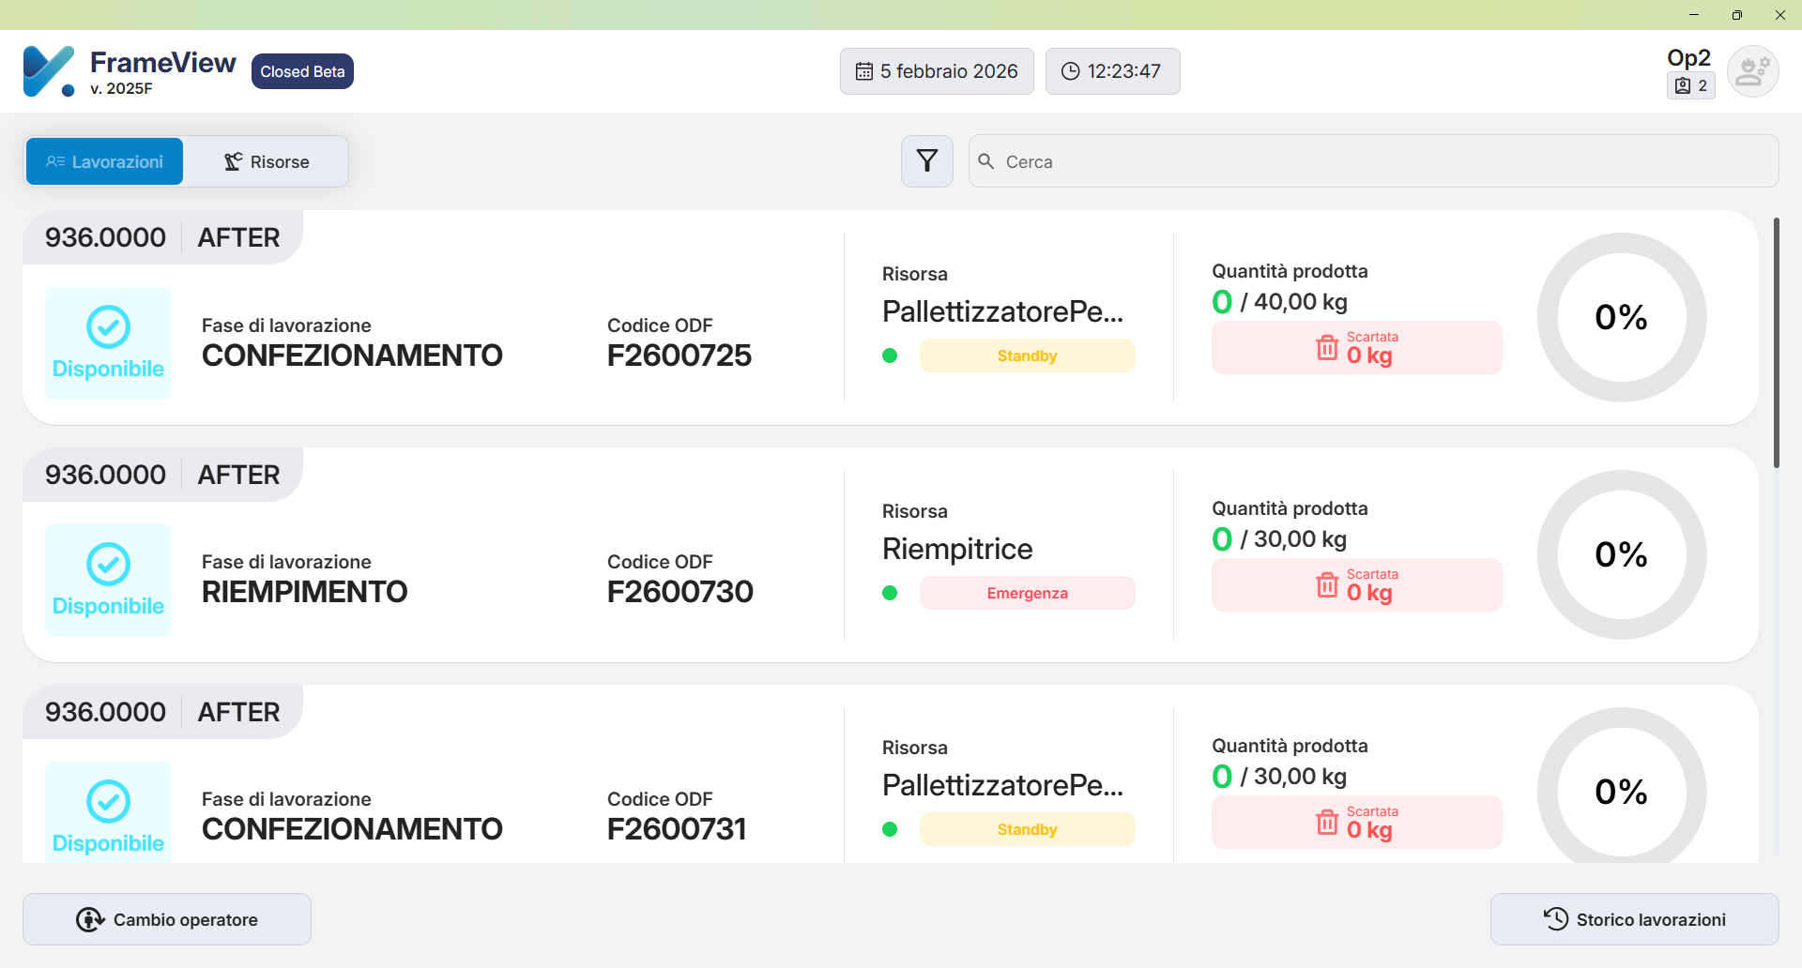This screenshot has width=1802, height=968.
Task: Click the Riempitrice resource name
Action: click(957, 549)
